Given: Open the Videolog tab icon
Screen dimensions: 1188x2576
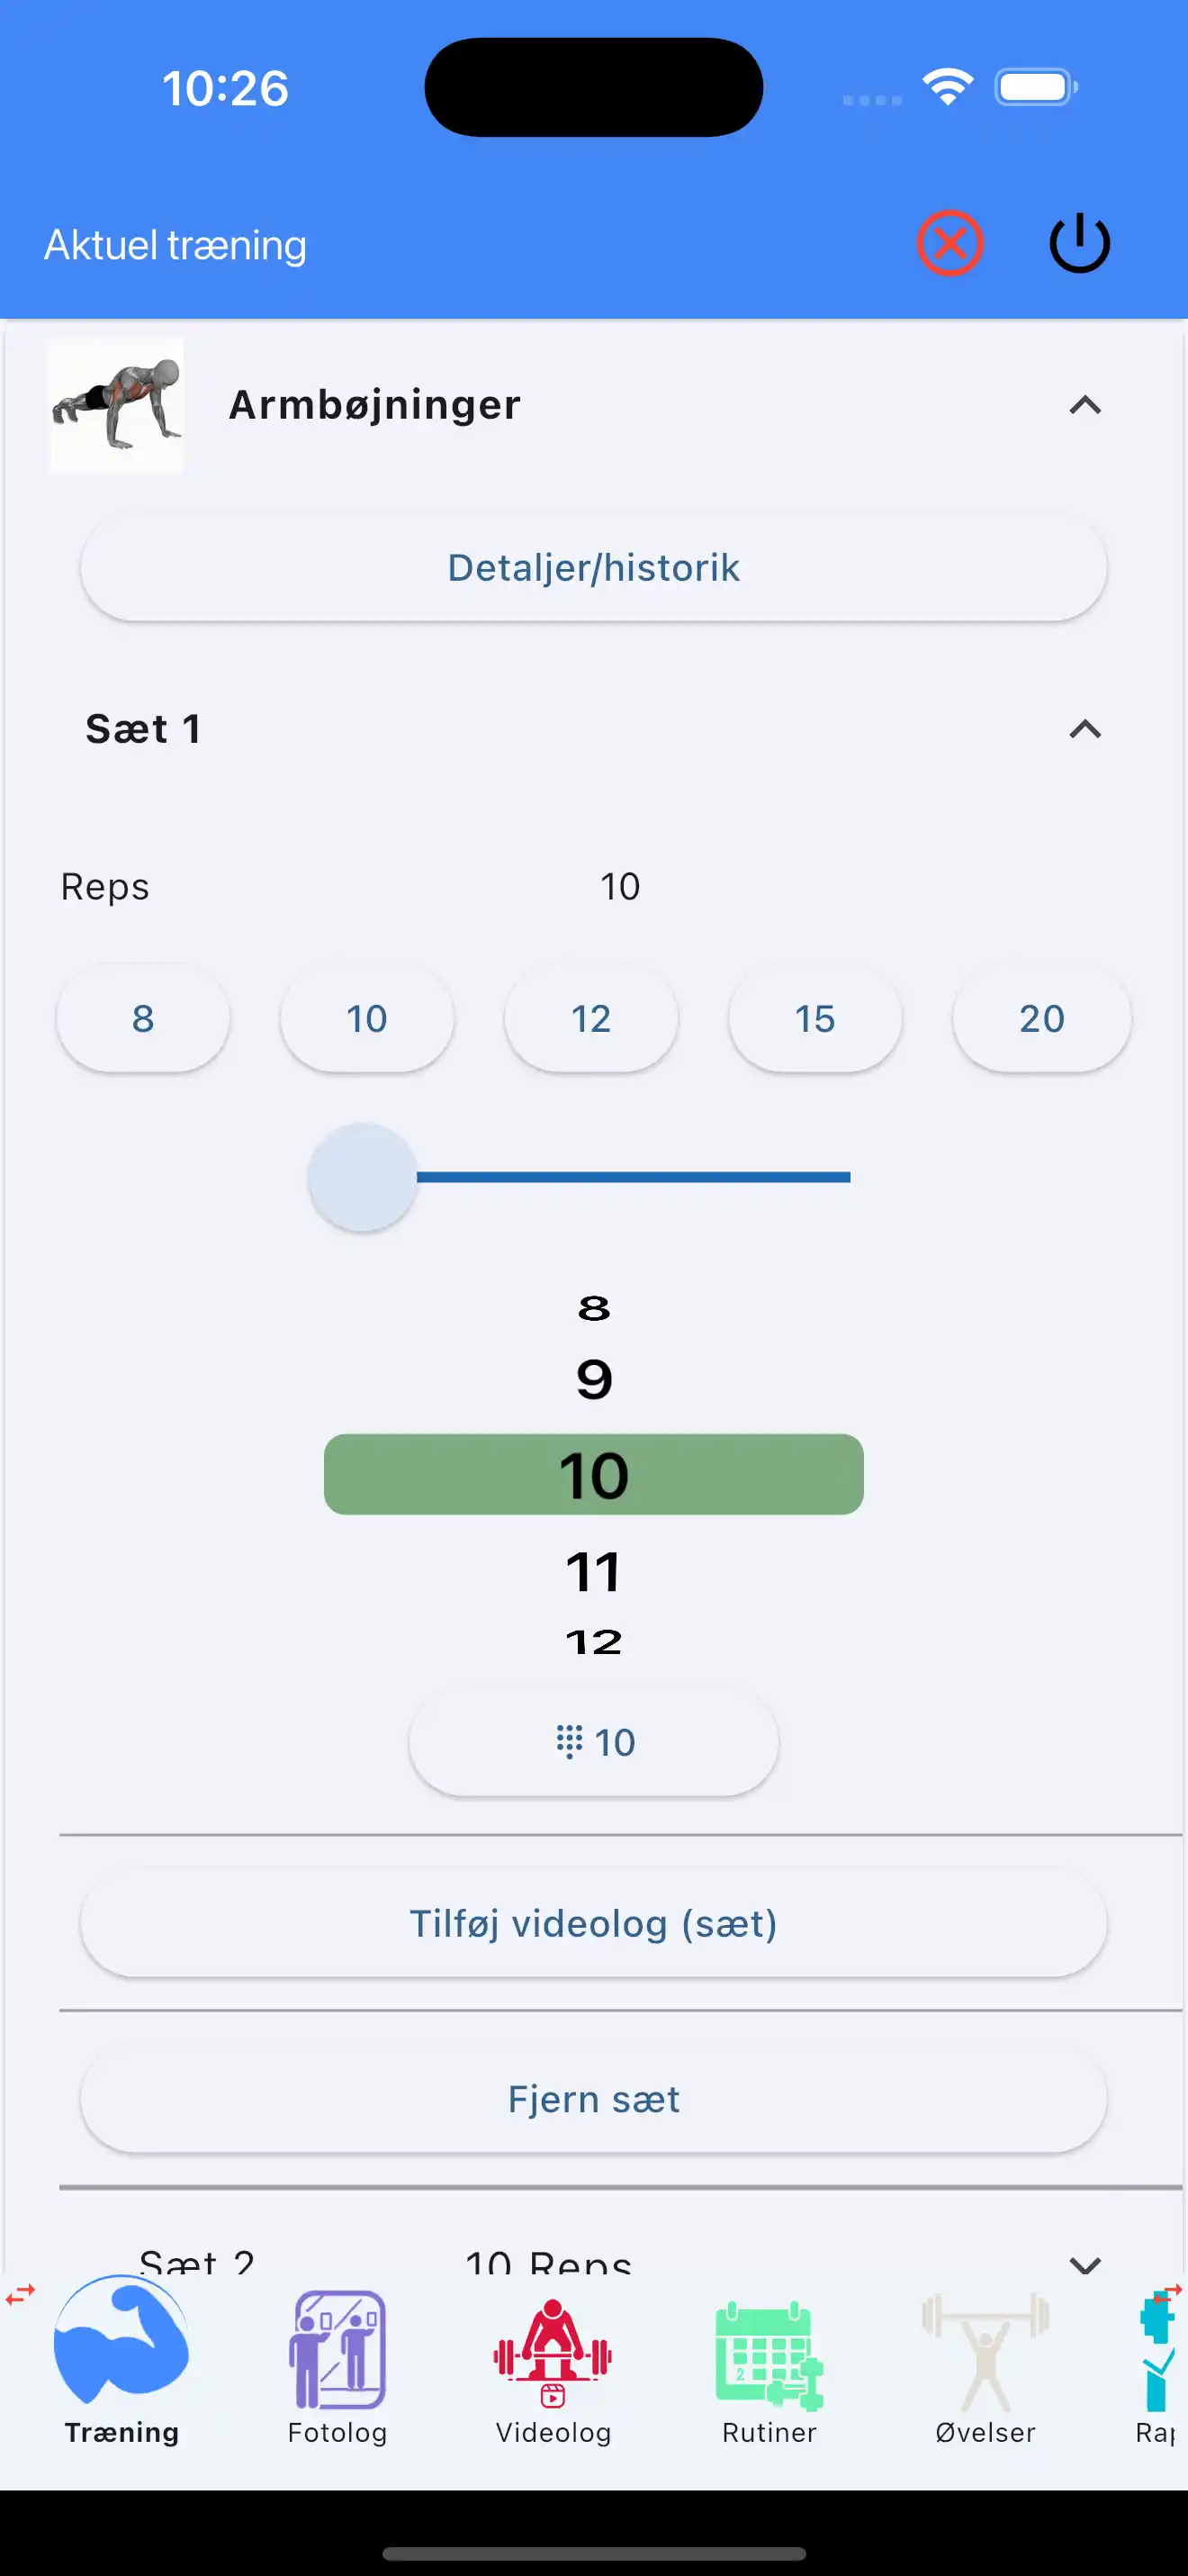Looking at the screenshot, I should [x=553, y=2351].
